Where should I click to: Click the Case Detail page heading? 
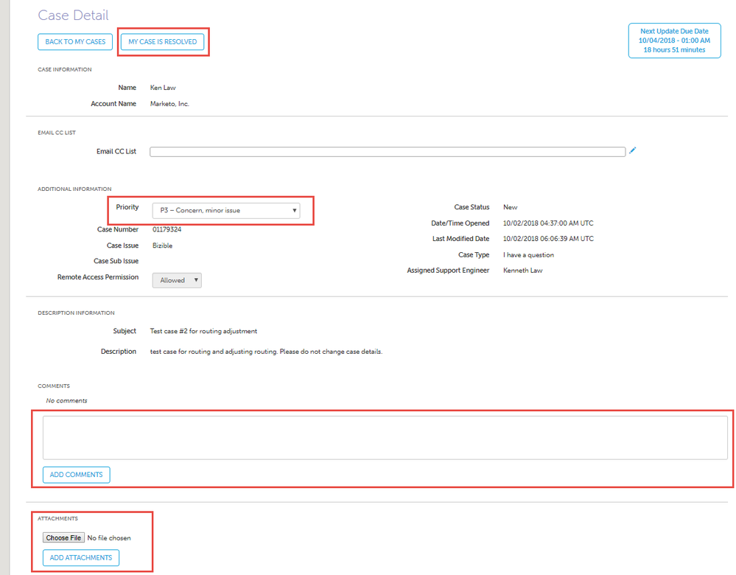(73, 15)
